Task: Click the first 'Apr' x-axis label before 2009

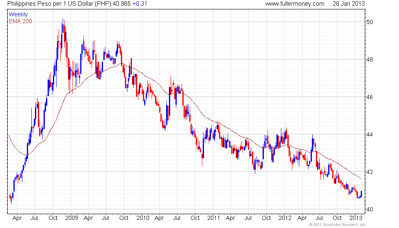Action: 17,218
